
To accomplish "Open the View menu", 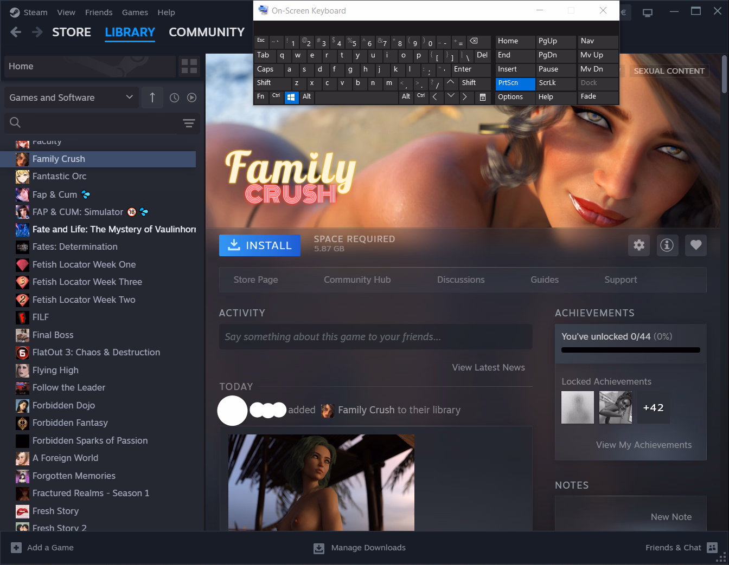I will click(x=66, y=12).
